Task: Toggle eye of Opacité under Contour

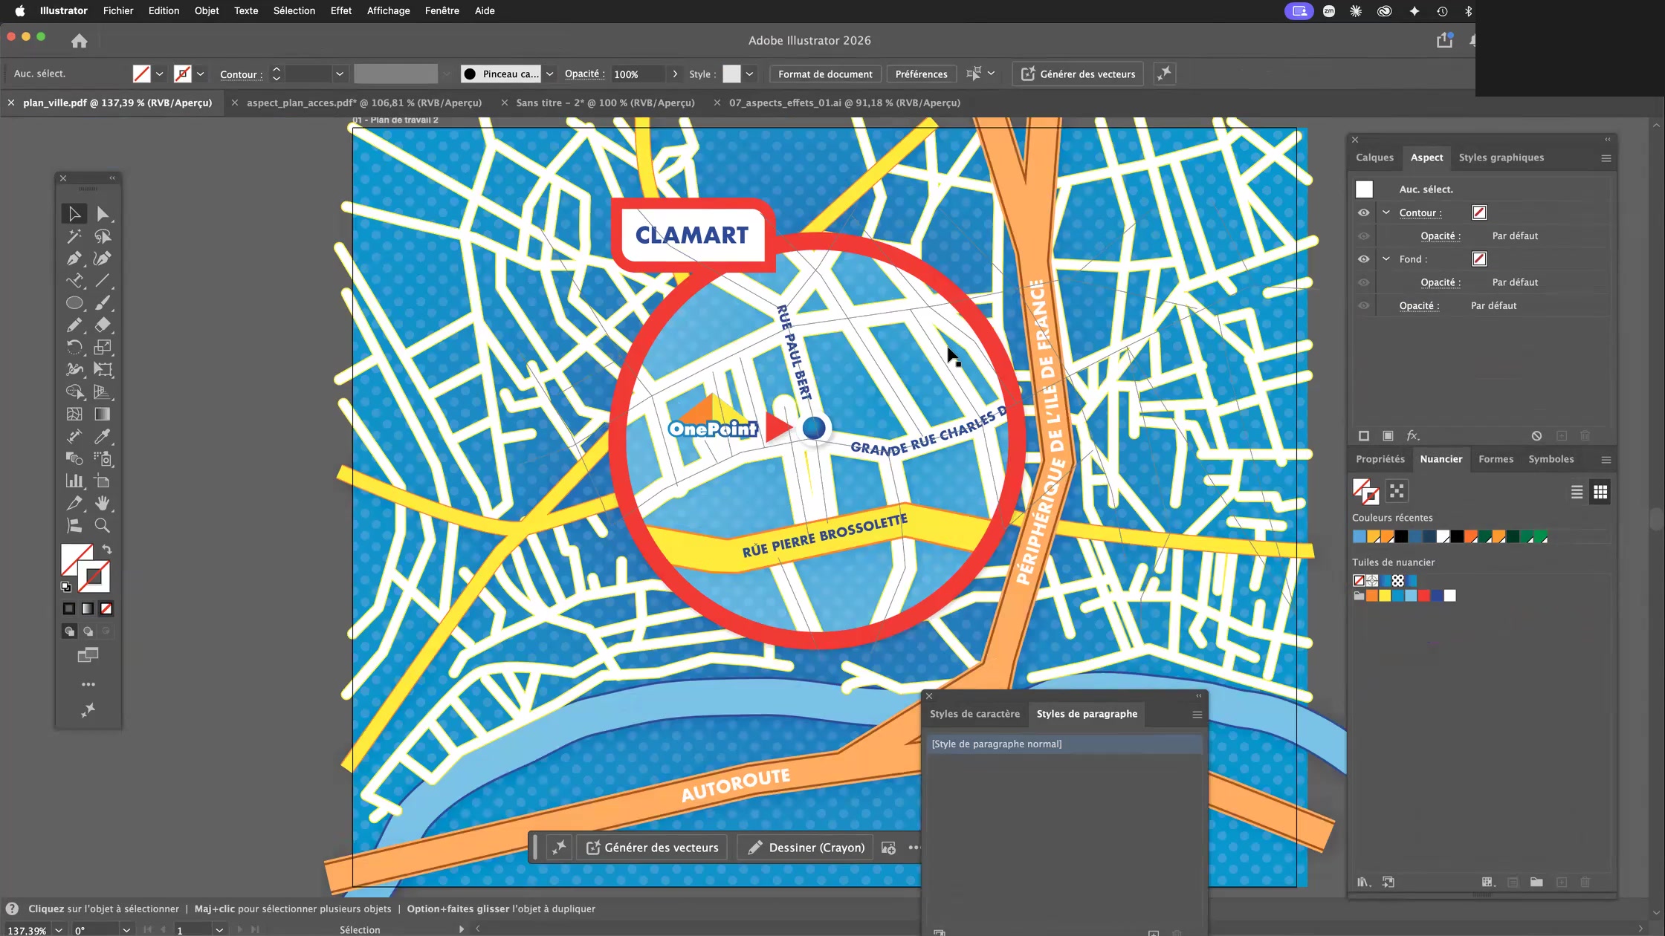Action: 1363,236
